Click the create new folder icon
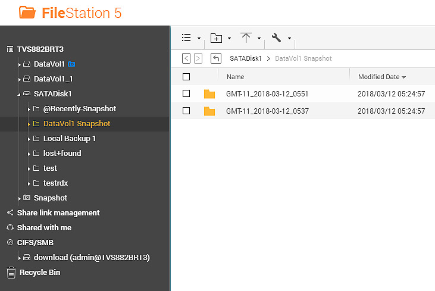Screen dimensions: 435x291 pos(217,38)
